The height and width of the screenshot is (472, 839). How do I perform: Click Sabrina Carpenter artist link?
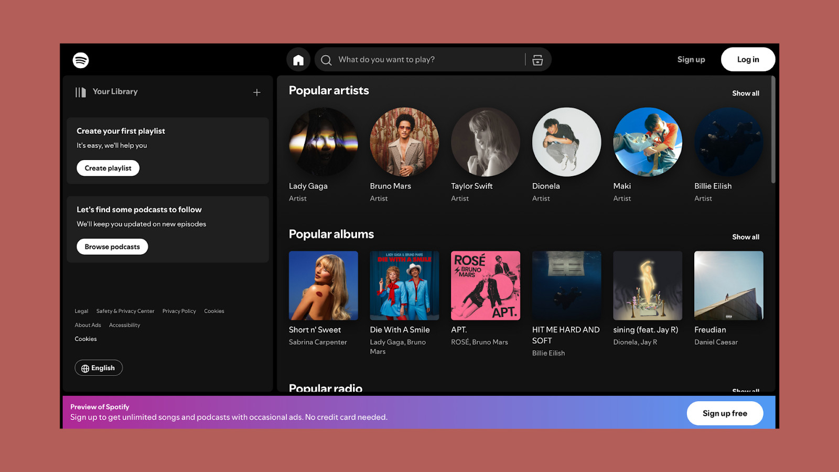click(318, 342)
